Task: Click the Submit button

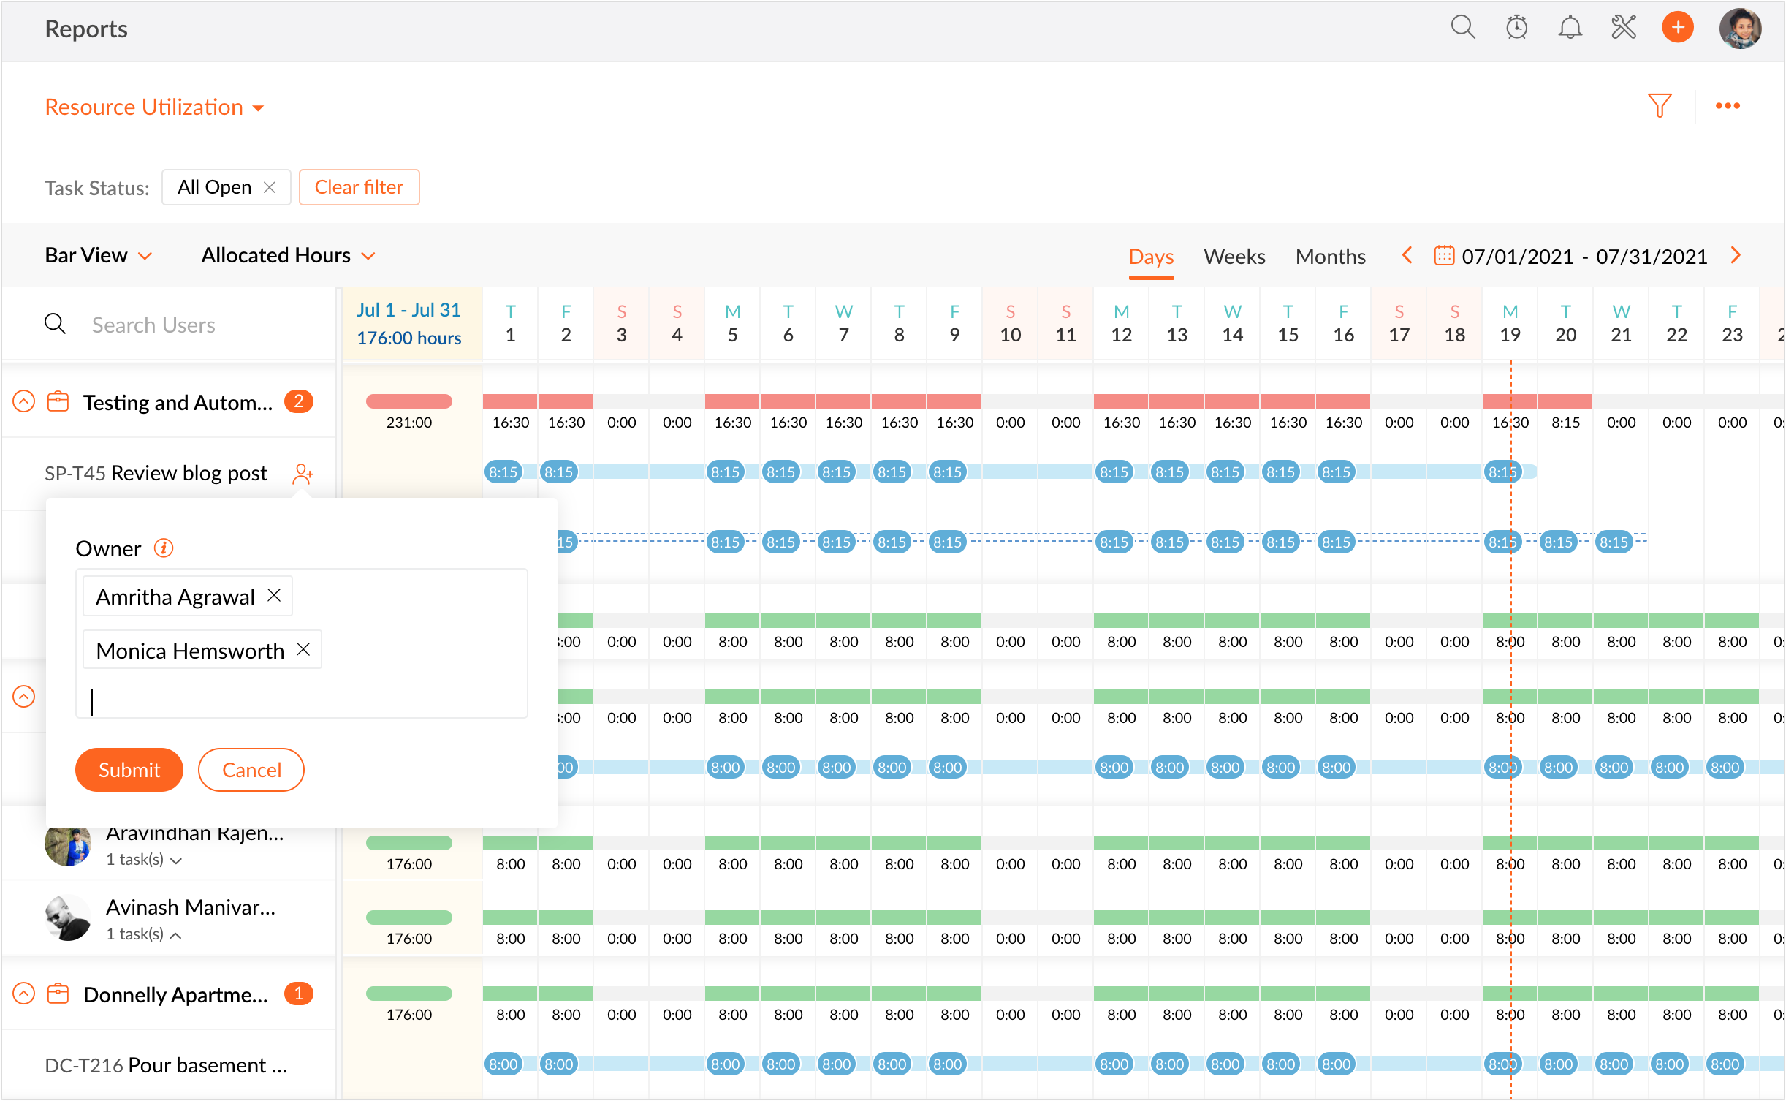Action: (x=129, y=770)
